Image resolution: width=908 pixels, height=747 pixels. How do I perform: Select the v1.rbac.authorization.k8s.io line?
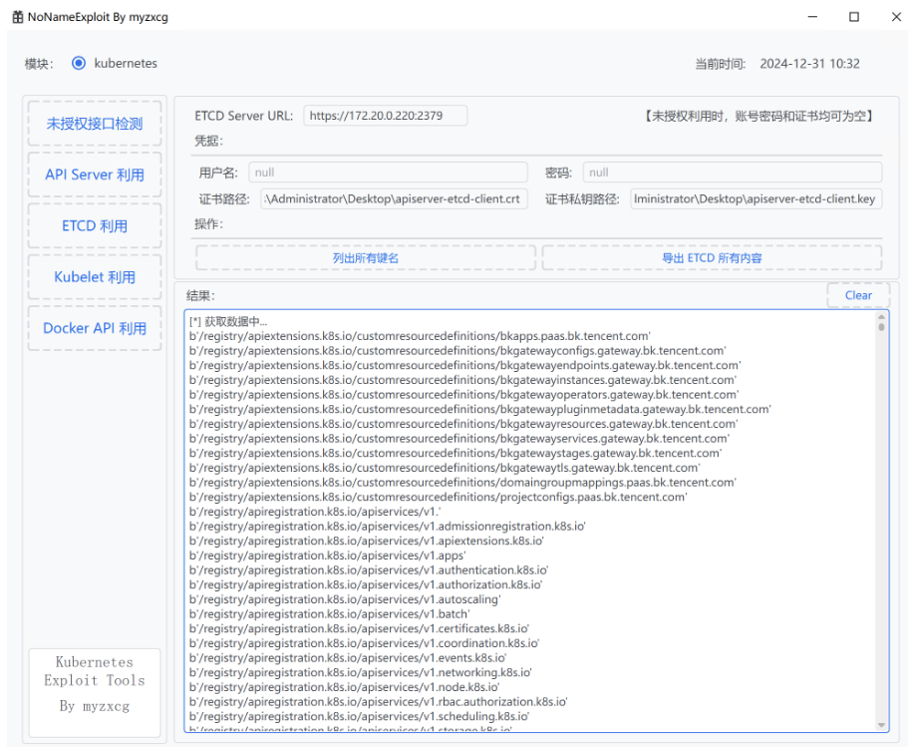pos(378,702)
